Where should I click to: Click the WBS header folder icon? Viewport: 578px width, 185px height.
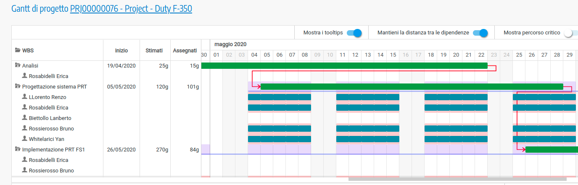tap(18, 50)
